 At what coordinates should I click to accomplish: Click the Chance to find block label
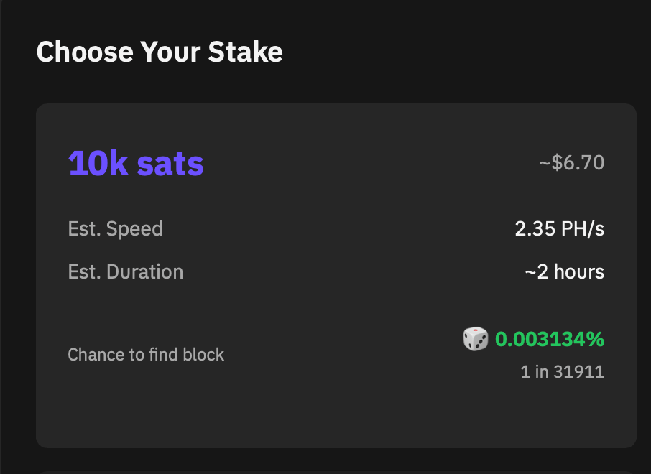pos(146,355)
